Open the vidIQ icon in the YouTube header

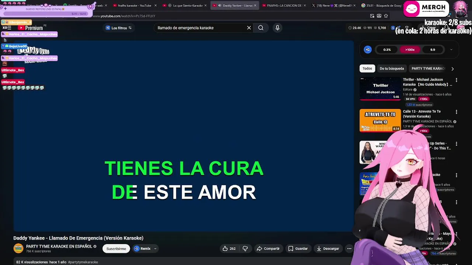tap(393, 28)
